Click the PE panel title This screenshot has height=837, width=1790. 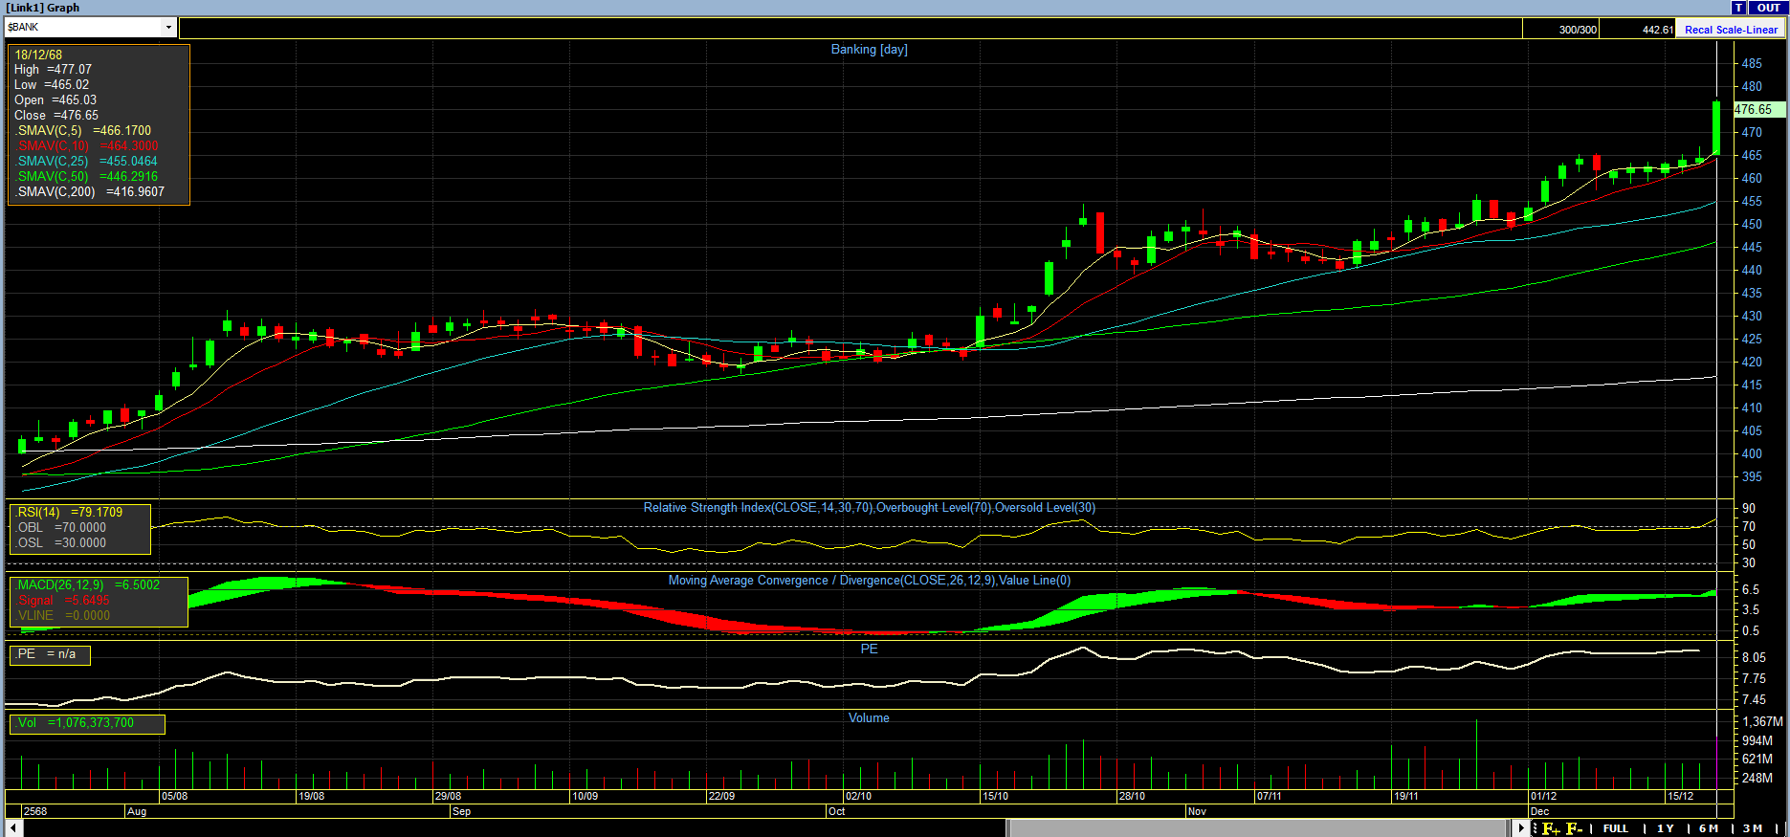point(869,649)
